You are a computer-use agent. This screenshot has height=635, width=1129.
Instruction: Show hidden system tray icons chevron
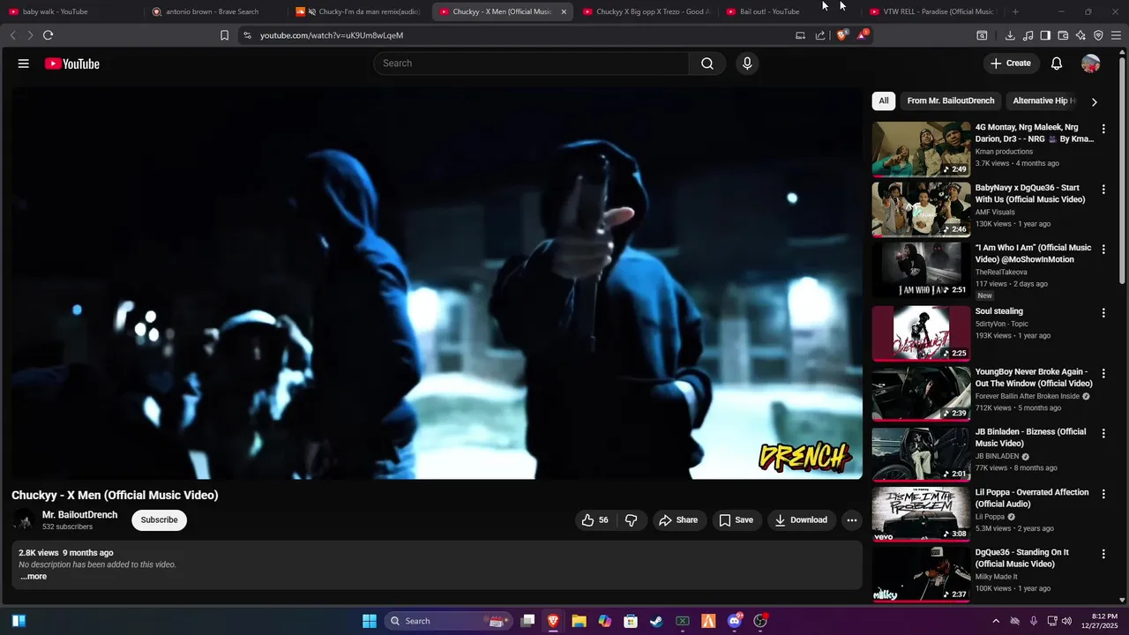(996, 621)
